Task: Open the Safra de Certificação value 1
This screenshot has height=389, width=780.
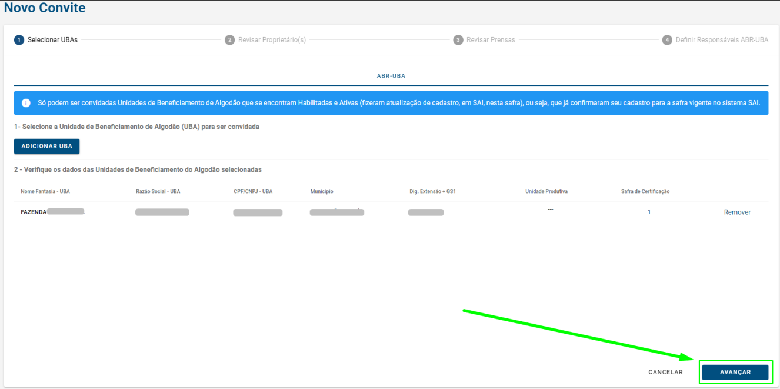Action: [x=649, y=212]
